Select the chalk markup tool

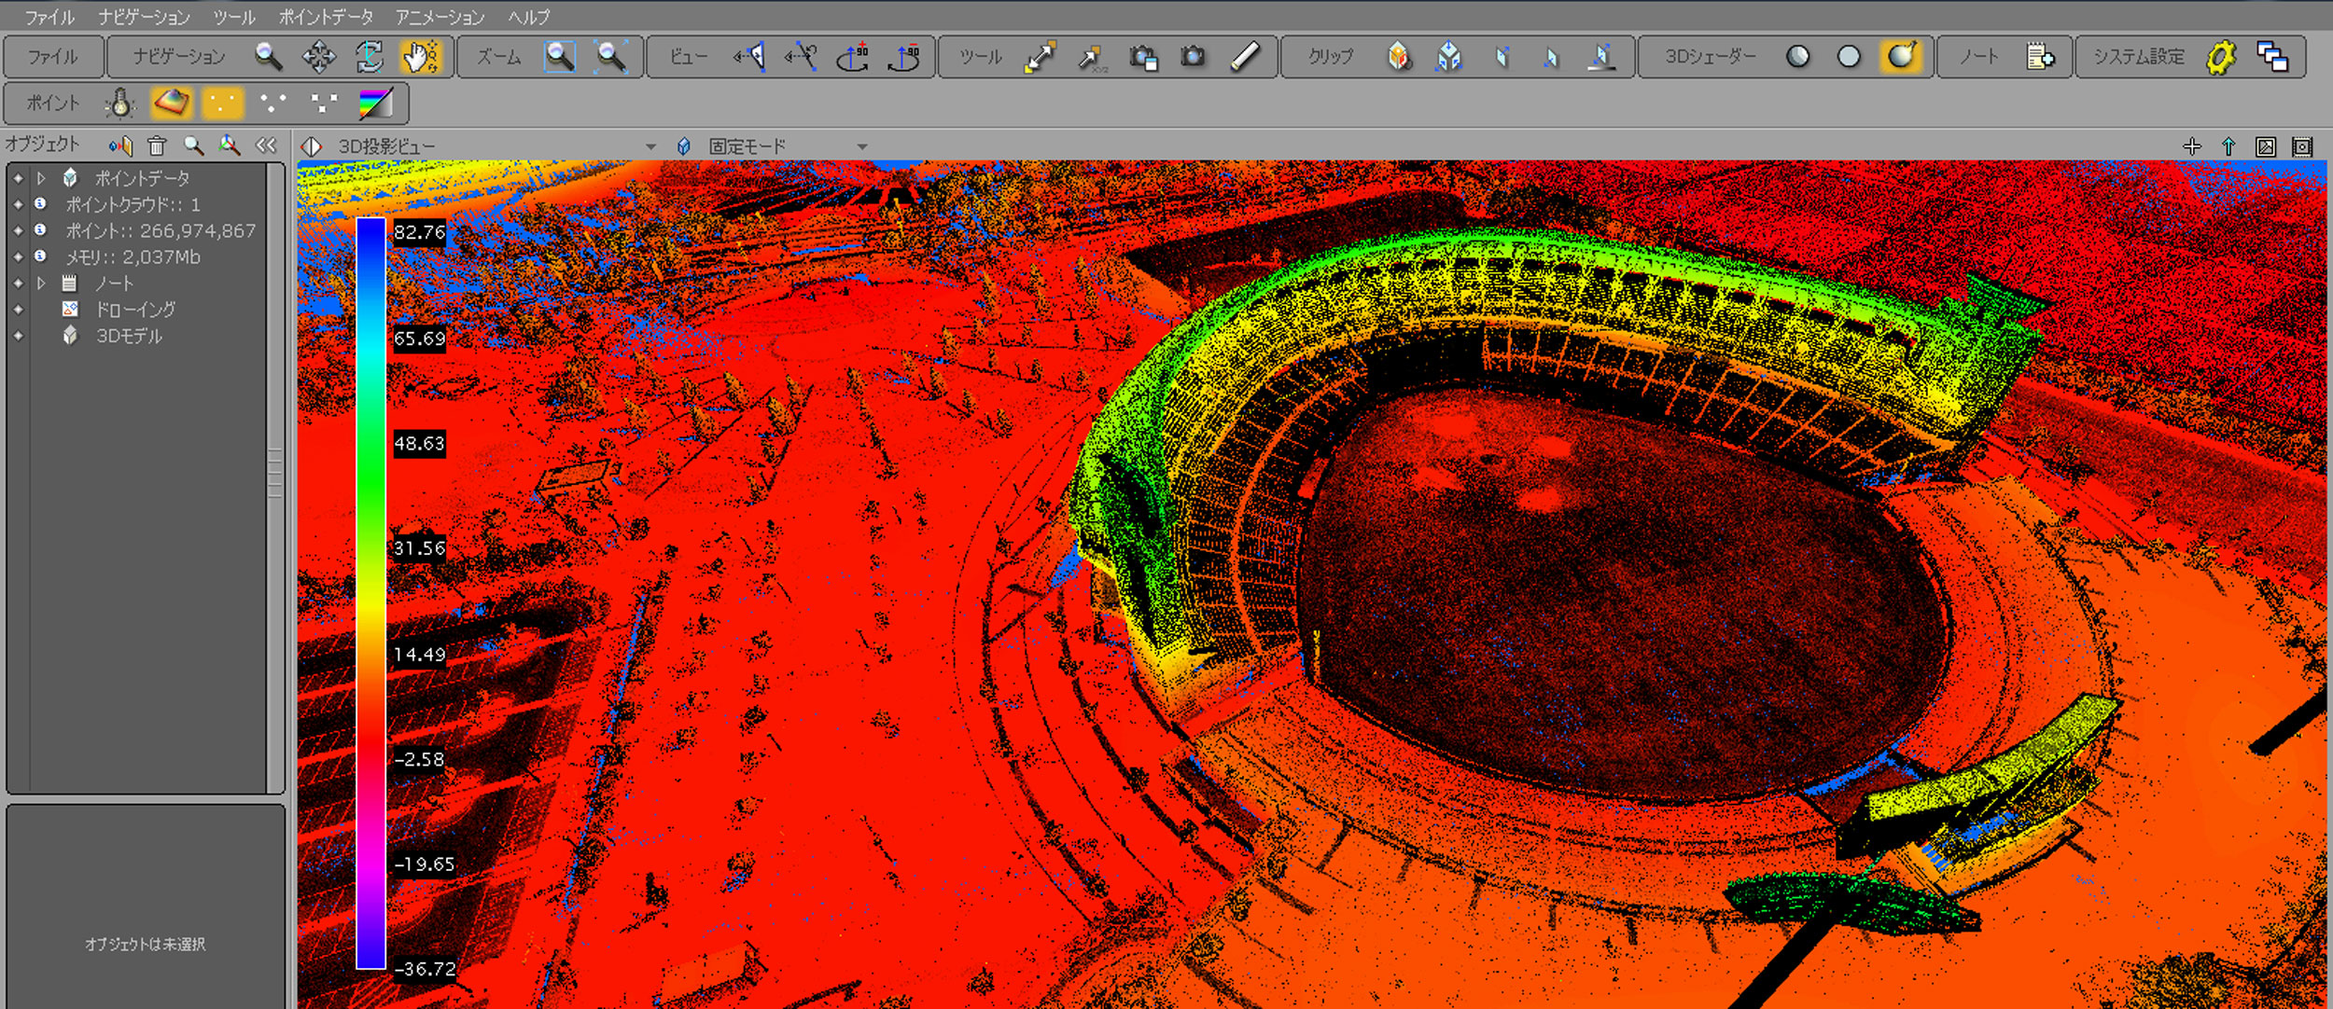pos(1244,57)
